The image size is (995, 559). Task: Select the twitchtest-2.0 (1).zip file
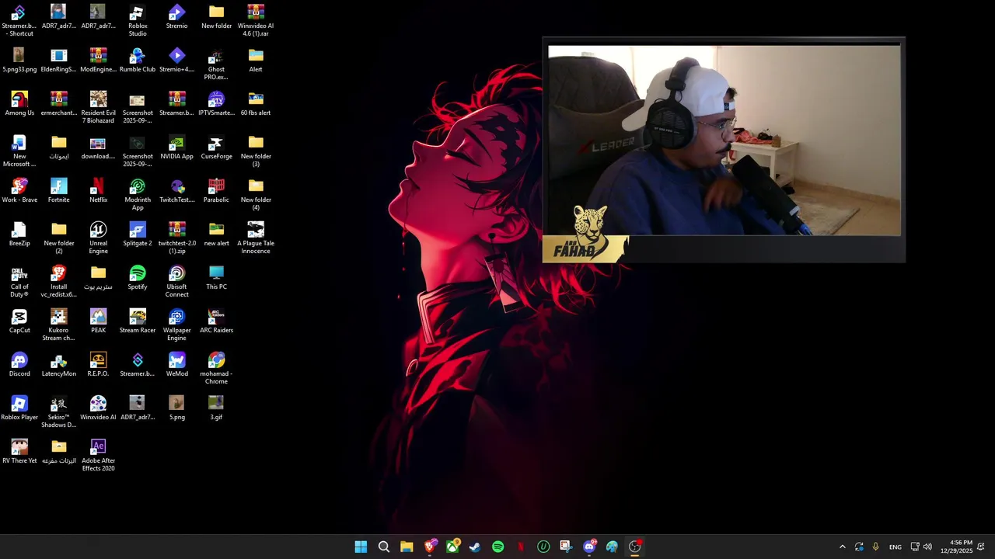176,238
